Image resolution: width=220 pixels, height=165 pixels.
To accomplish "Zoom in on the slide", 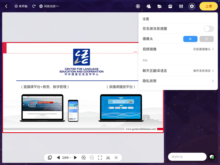I will tap(84, 157).
